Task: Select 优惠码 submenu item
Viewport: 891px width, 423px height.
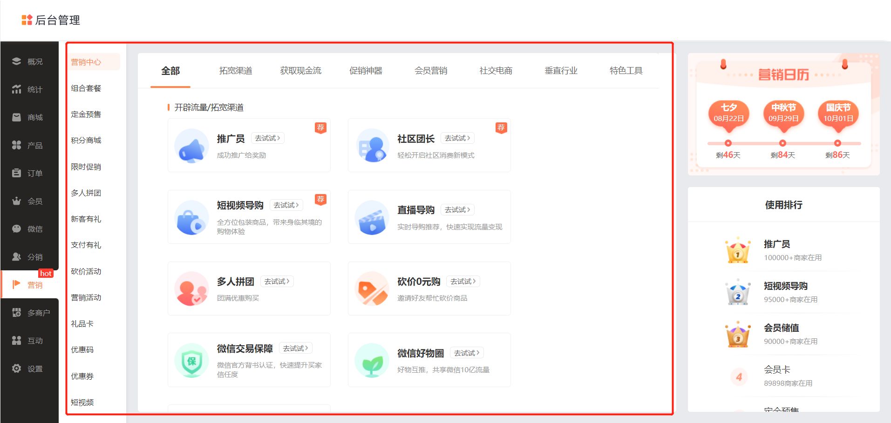Action: tap(82, 349)
